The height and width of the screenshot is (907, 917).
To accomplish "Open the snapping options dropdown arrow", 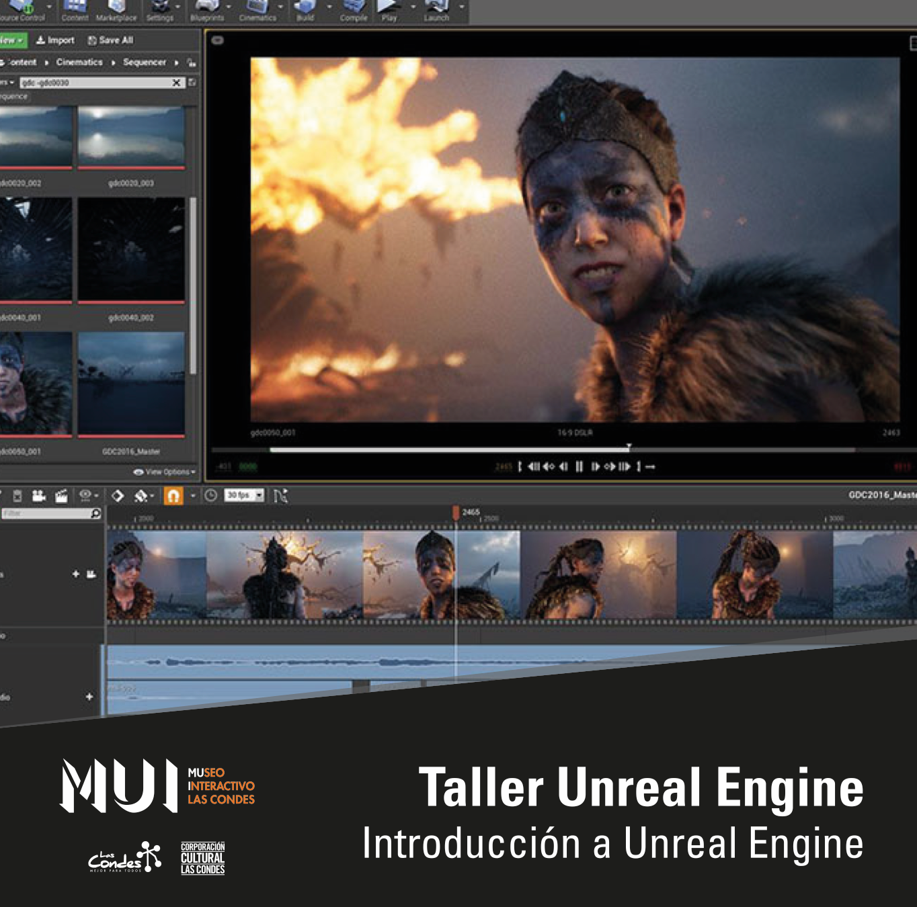I will click(193, 496).
